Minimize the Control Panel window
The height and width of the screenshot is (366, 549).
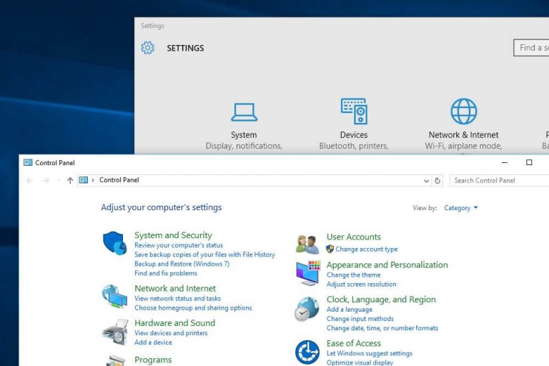pos(505,162)
